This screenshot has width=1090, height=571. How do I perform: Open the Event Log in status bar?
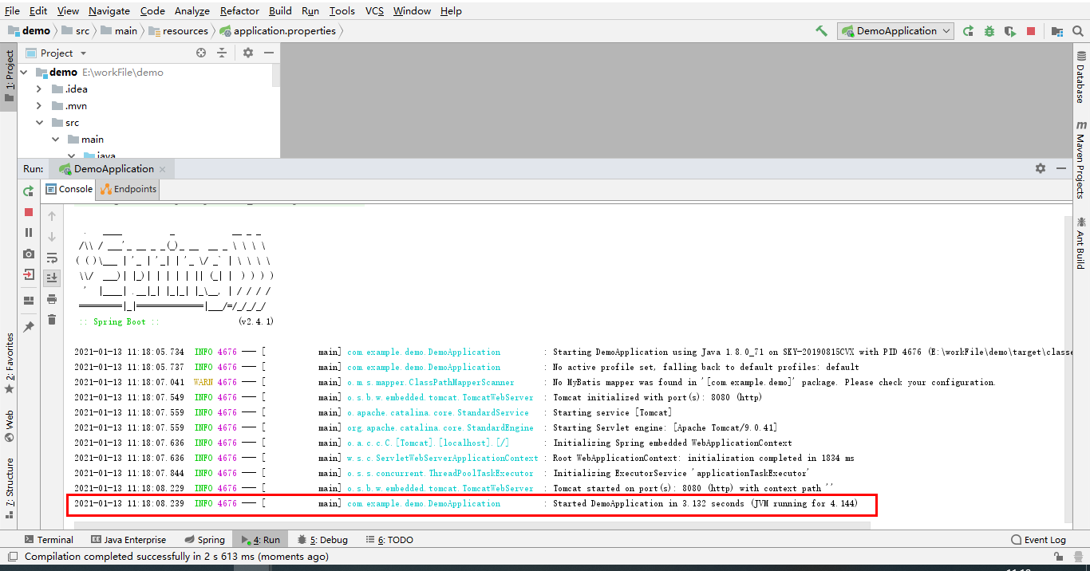[x=1040, y=539]
